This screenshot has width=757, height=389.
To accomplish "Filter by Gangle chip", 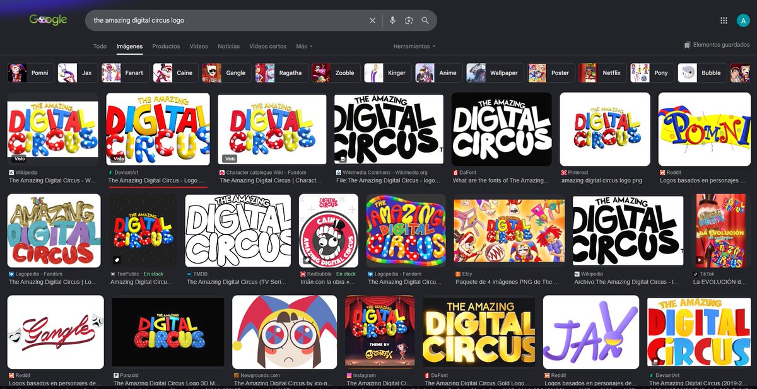I will [226, 73].
